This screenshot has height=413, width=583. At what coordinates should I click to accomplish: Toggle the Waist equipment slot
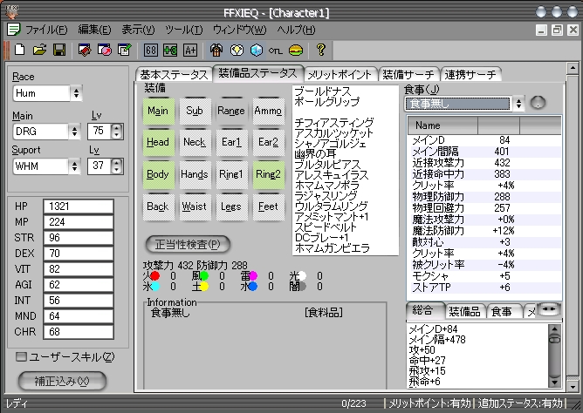195,206
